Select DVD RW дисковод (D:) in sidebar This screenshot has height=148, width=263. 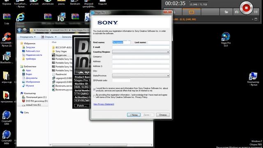35,101
